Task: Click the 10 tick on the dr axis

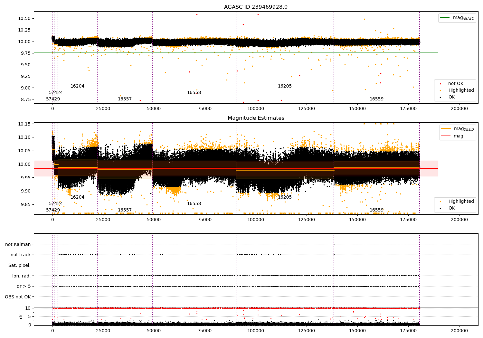Action: tap(28, 308)
